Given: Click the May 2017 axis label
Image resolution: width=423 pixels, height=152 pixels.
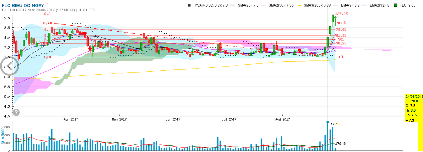Looking at the screenshot, I should 119,119.
